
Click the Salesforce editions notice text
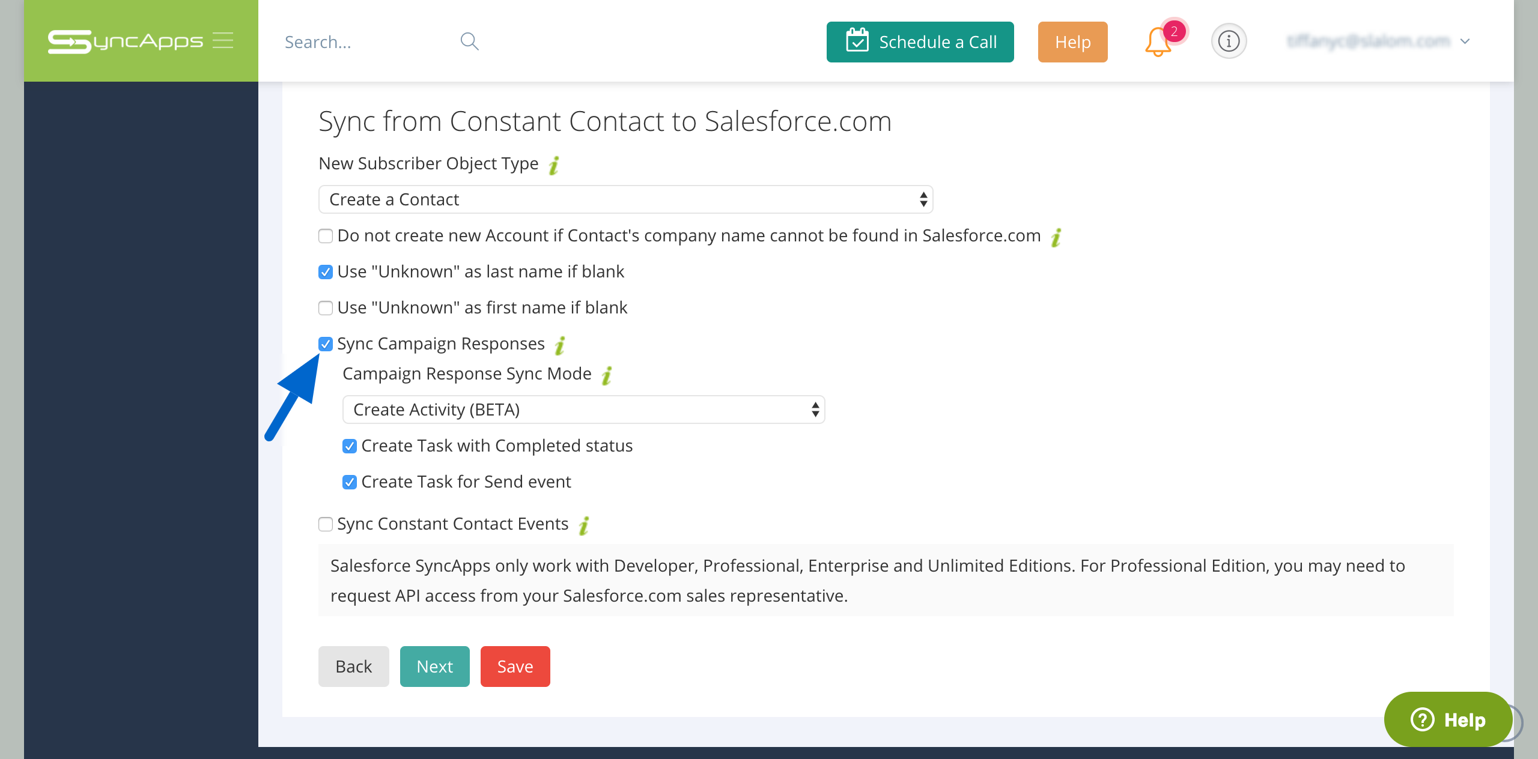click(x=868, y=581)
